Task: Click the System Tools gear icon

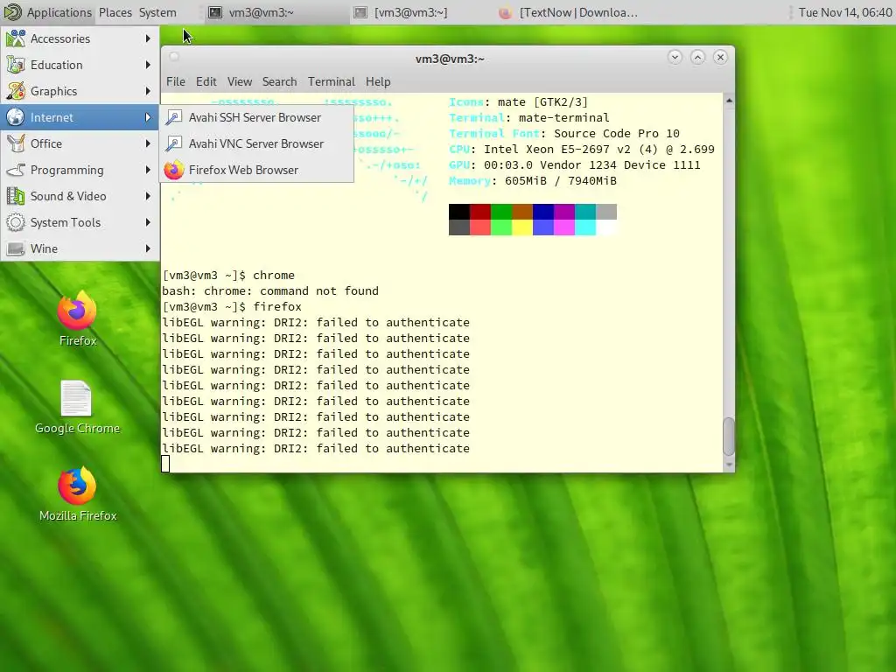Action: click(x=16, y=222)
